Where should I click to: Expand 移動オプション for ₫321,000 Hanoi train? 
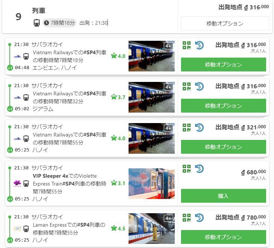[223, 147]
